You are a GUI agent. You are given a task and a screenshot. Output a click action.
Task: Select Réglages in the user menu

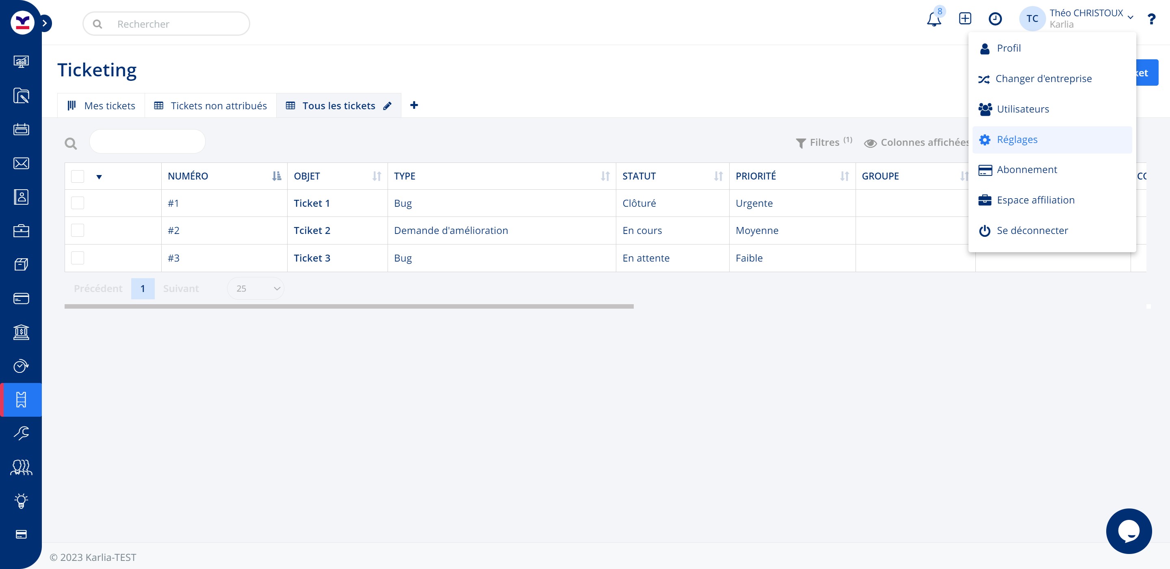[x=1016, y=139]
